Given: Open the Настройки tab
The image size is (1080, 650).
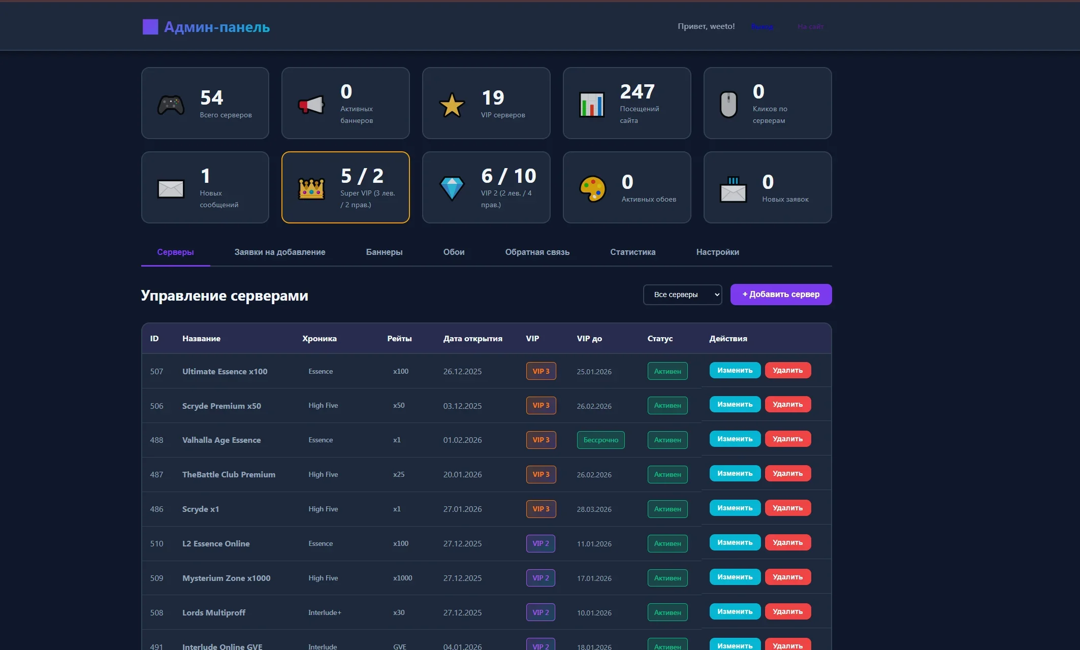Looking at the screenshot, I should (717, 252).
